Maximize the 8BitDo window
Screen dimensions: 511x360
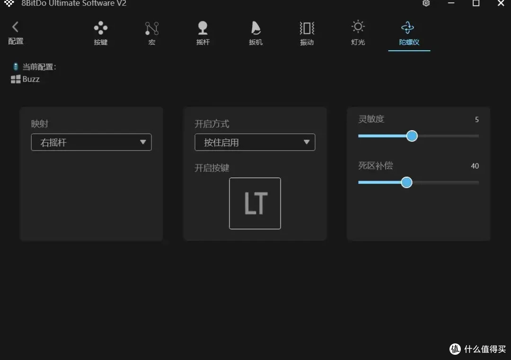(x=476, y=3)
